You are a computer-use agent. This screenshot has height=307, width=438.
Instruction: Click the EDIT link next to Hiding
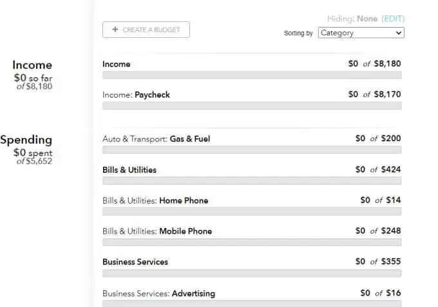tap(393, 19)
